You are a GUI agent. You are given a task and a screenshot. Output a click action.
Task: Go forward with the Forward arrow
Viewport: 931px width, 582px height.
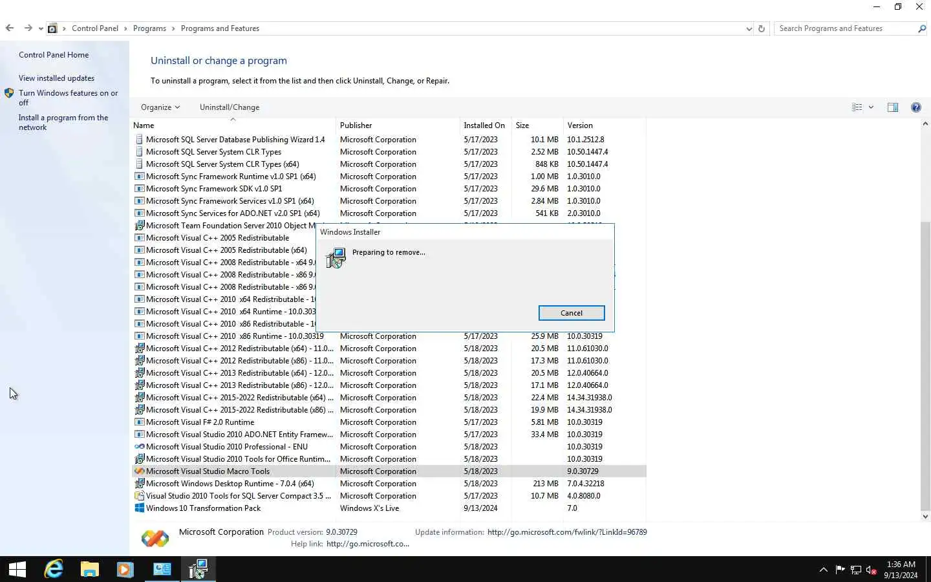(28, 28)
